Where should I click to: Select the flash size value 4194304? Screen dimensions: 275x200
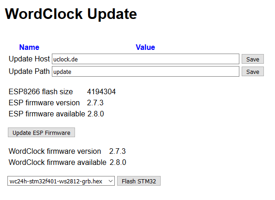(x=101, y=92)
